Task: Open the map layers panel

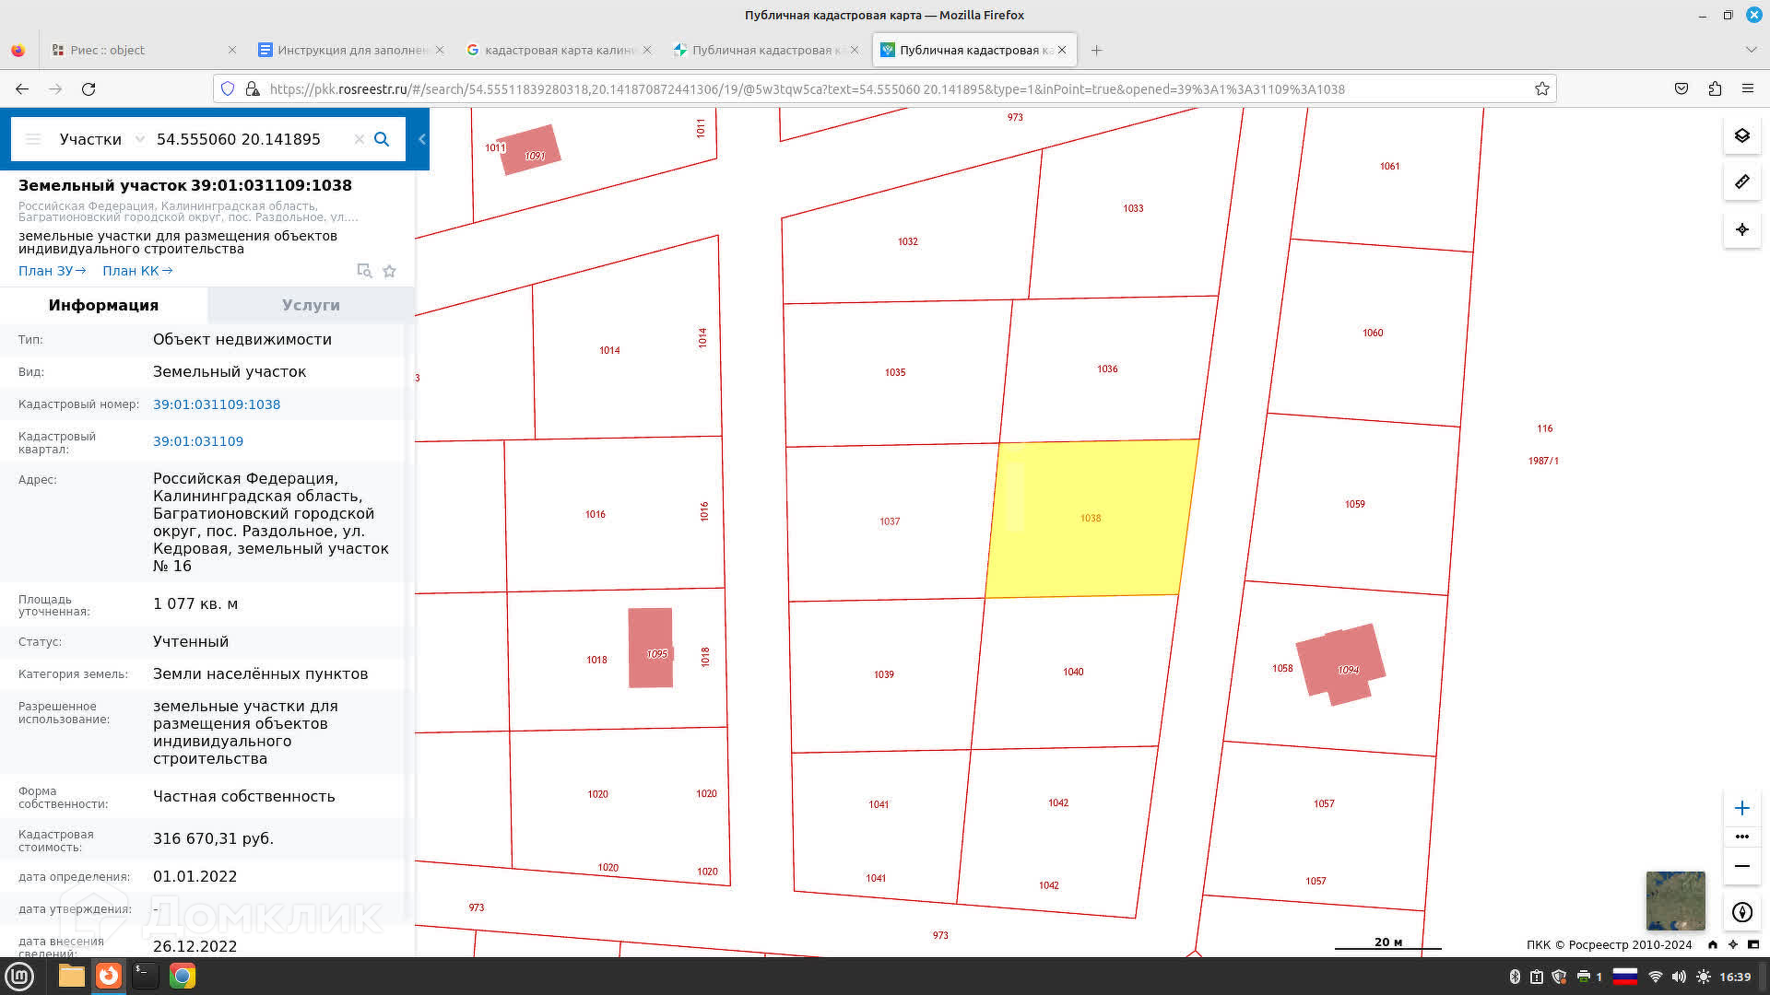Action: tap(1741, 135)
